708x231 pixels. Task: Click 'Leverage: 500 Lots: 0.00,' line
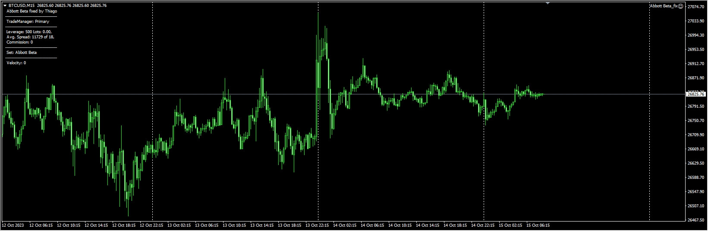click(29, 32)
